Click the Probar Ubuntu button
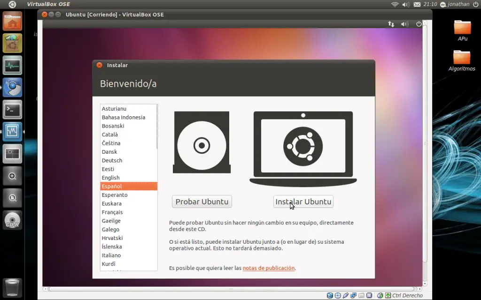This screenshot has width=481, height=300. point(202,202)
